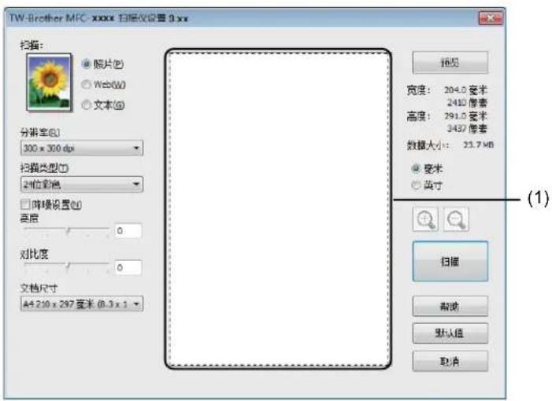Click the large 扫描 scan button
This screenshot has height=401, width=552.
tap(450, 262)
